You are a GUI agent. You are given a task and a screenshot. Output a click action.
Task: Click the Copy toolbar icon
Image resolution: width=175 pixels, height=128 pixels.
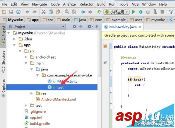[x=51, y=12]
